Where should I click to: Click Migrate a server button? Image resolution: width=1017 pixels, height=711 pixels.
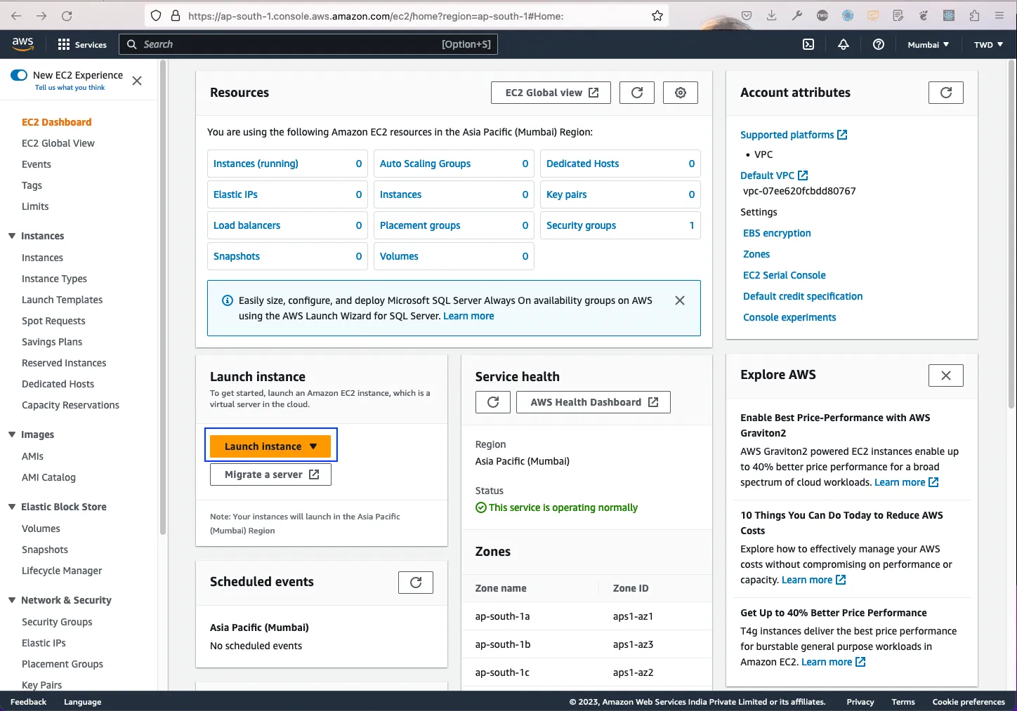[x=270, y=474]
